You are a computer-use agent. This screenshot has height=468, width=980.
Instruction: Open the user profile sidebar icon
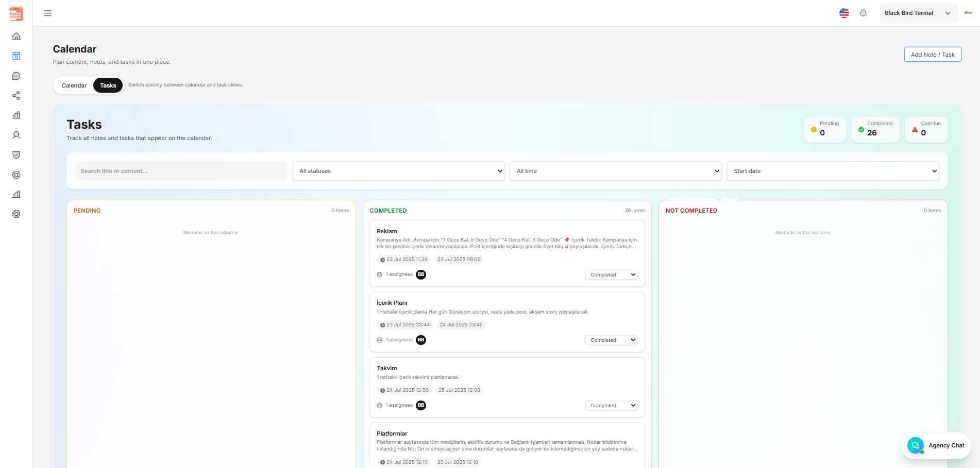(x=16, y=135)
